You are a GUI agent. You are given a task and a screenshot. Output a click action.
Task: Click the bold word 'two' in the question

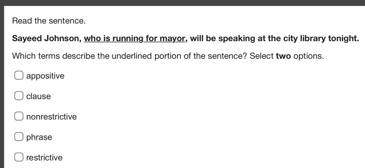[283, 56]
